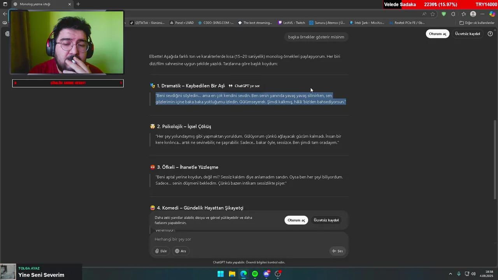Focus the 'Herhangi bir şey sor' input
This screenshot has width=498, height=280.
click(249, 239)
